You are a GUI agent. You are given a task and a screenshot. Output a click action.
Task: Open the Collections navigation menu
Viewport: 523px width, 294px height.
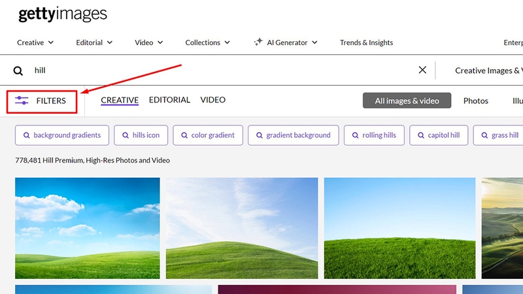[207, 42]
